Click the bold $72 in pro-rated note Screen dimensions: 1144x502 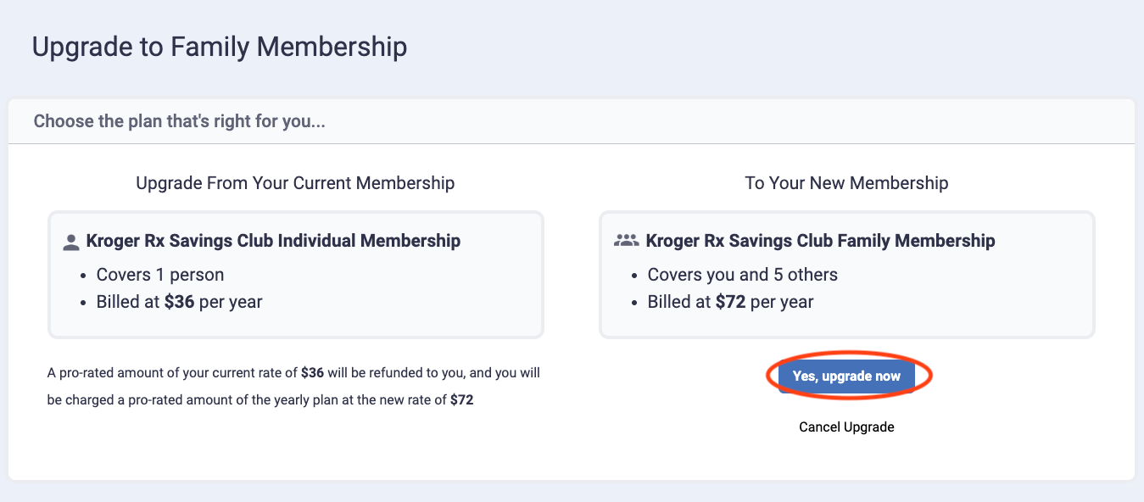click(461, 399)
